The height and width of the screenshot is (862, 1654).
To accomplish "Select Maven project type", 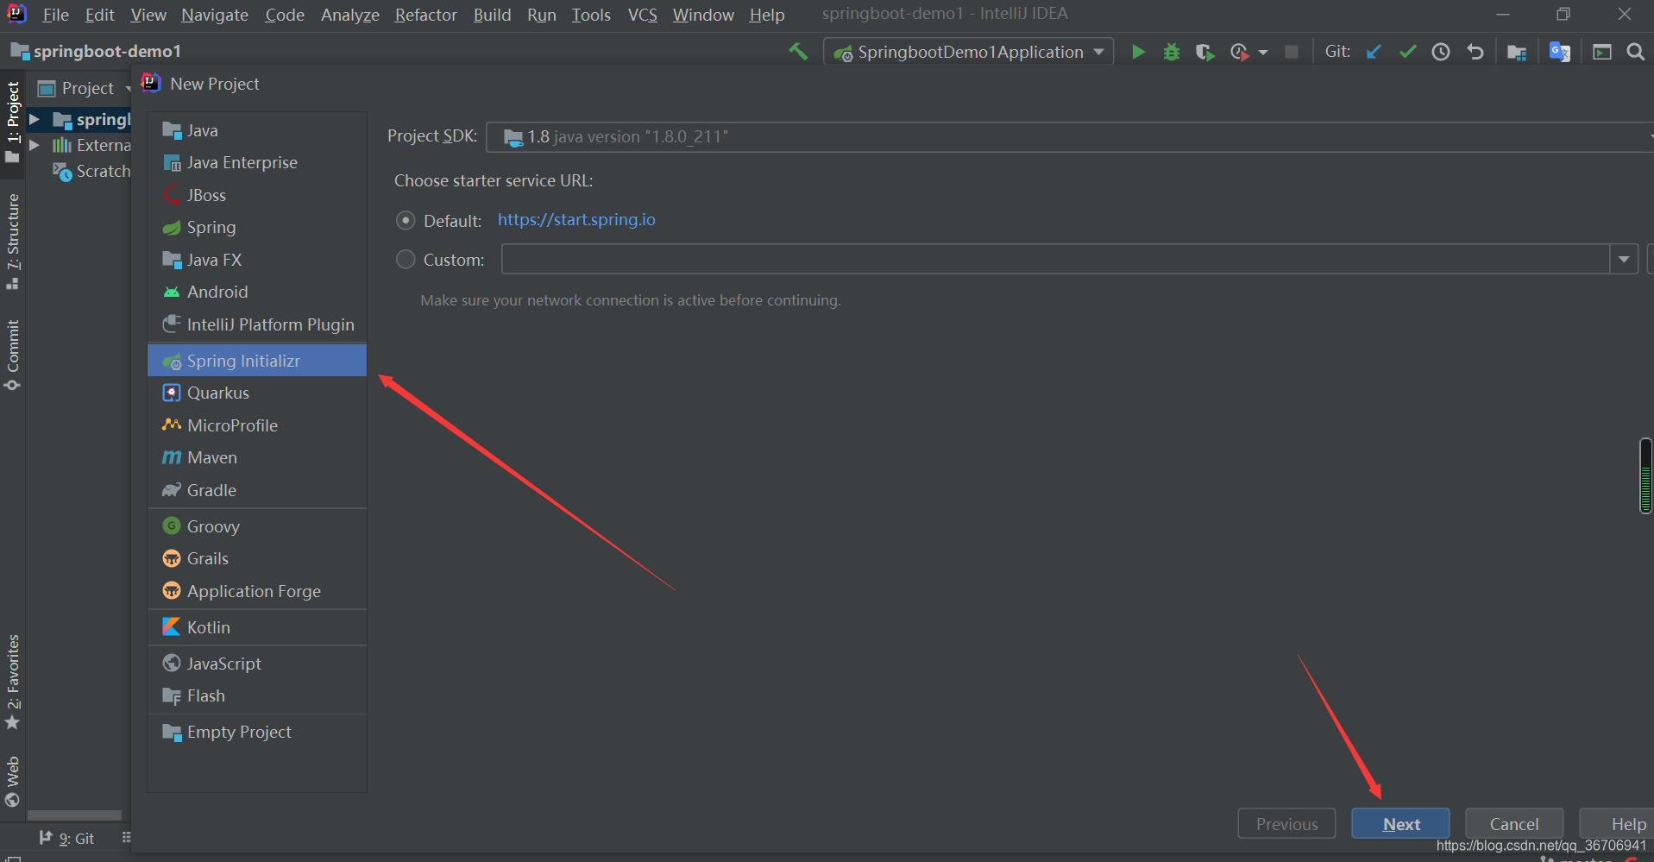I will pos(257,457).
